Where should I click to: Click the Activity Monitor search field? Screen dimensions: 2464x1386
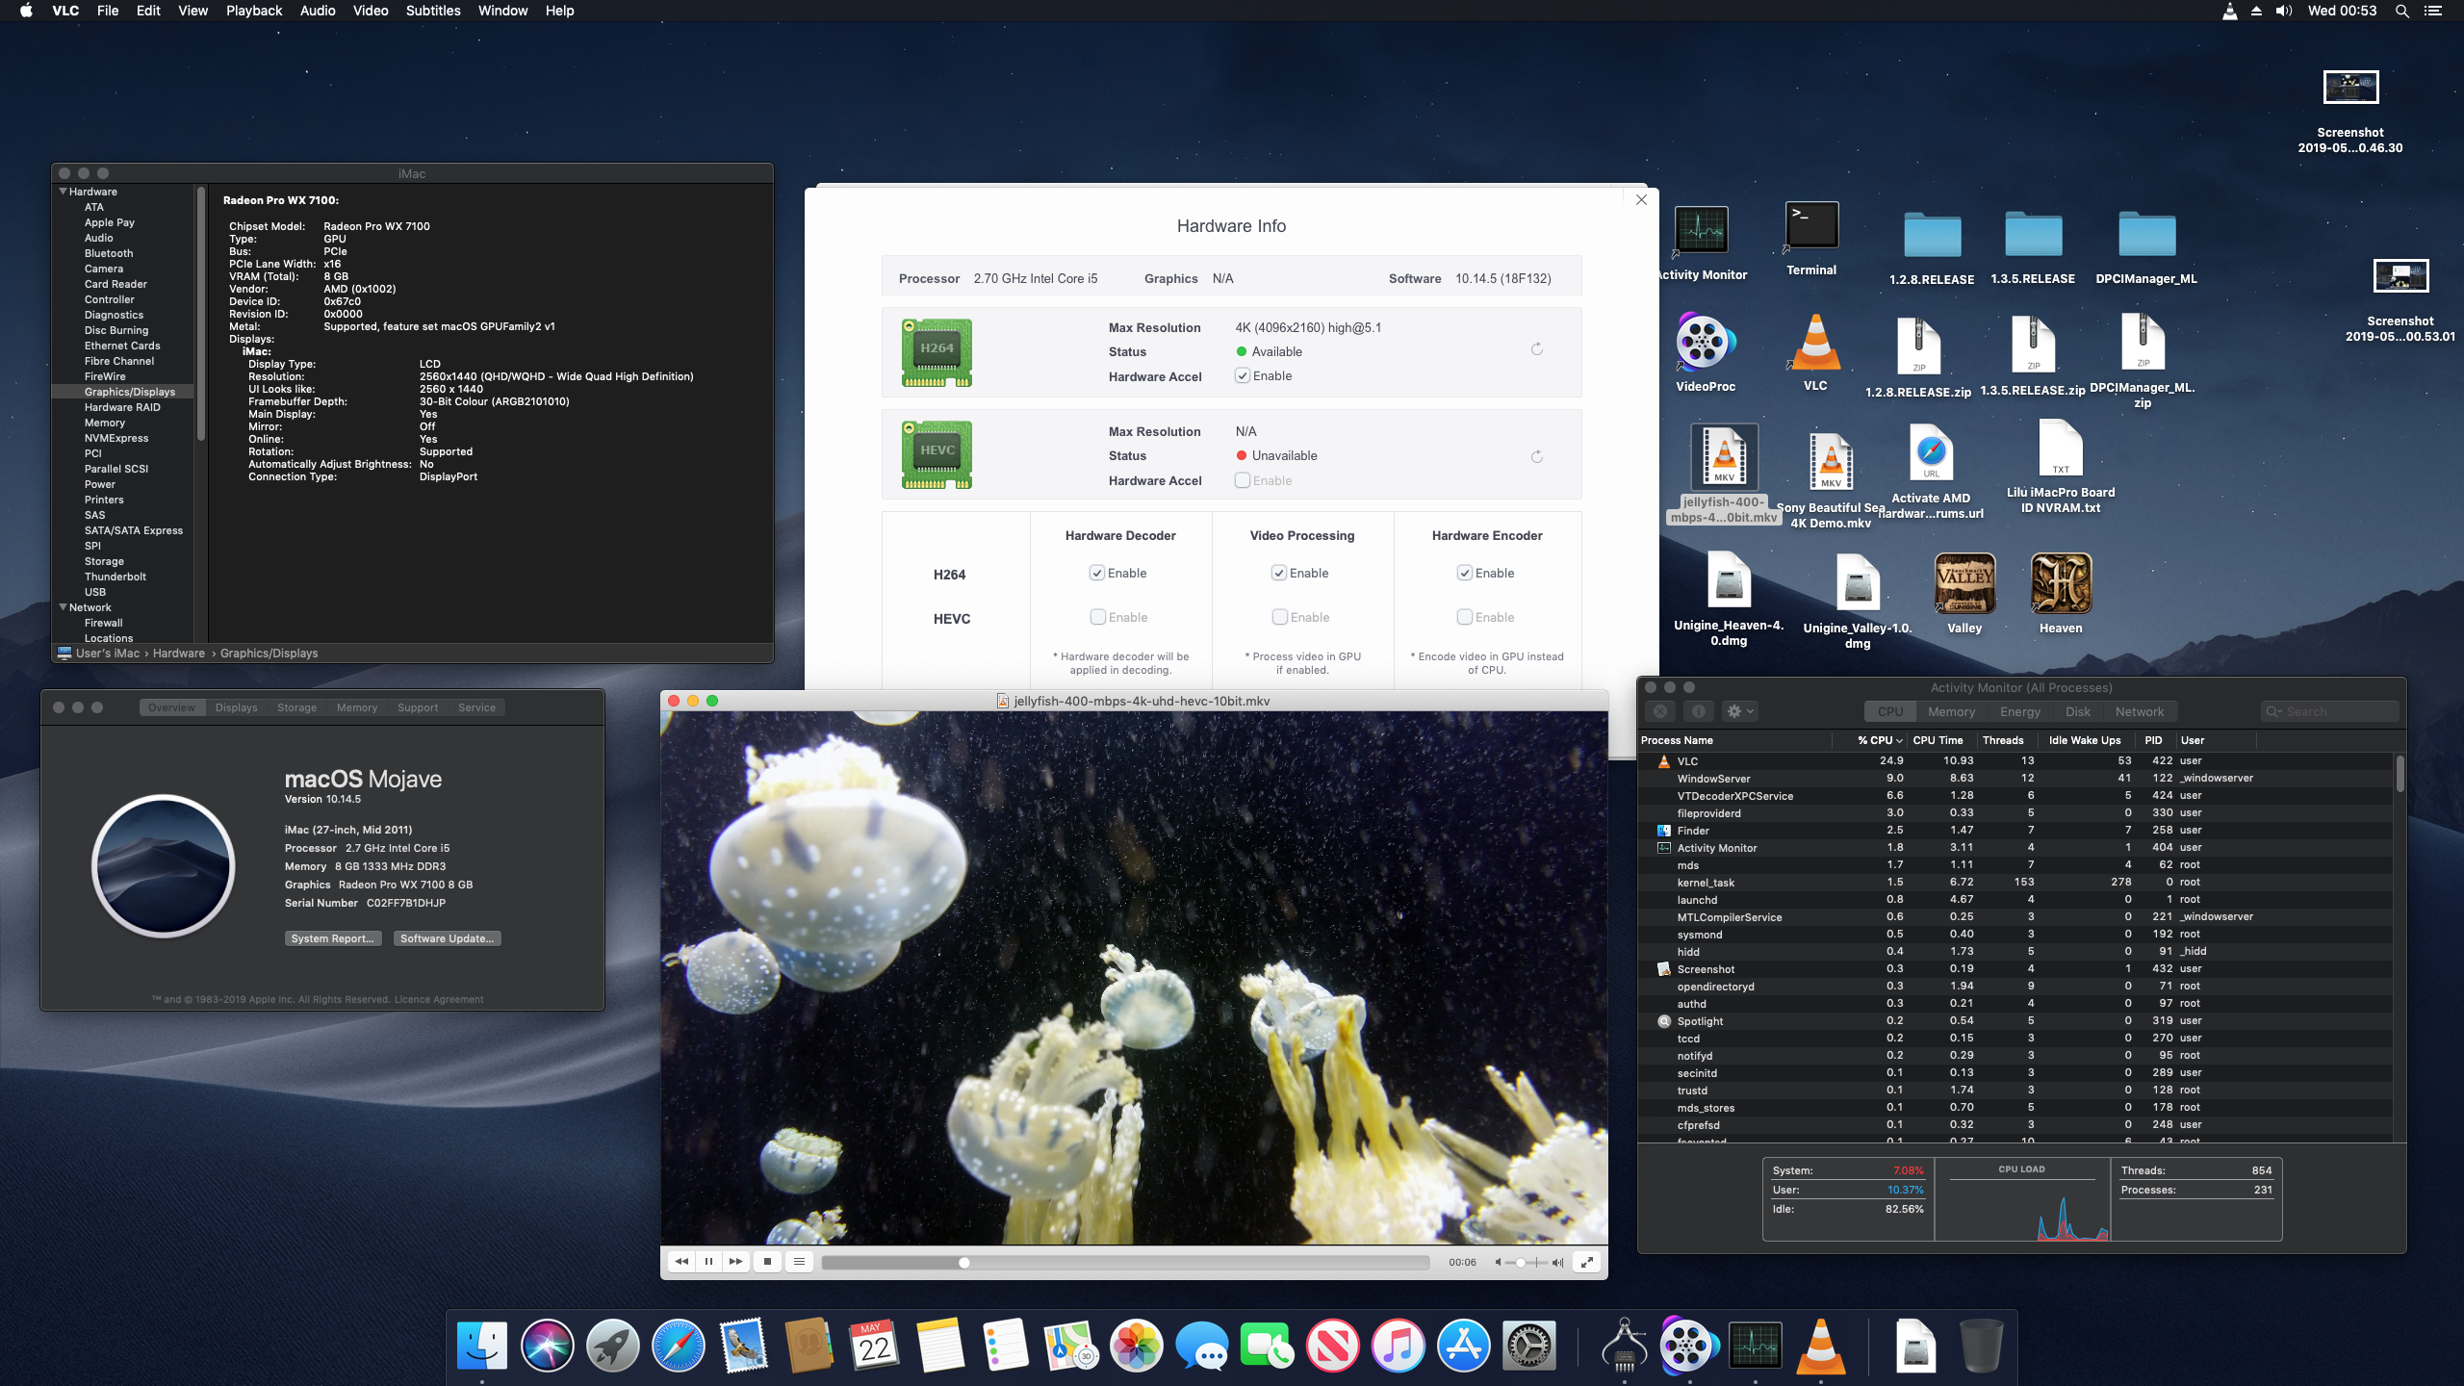[2329, 711]
